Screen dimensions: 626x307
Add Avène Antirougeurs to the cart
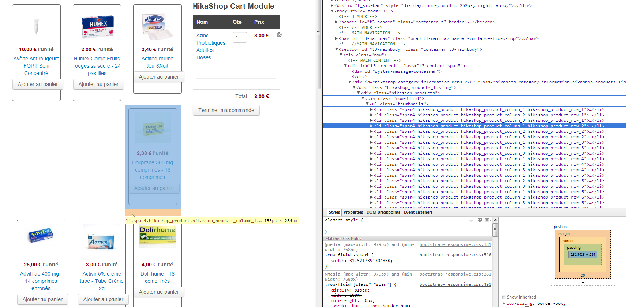tap(38, 84)
